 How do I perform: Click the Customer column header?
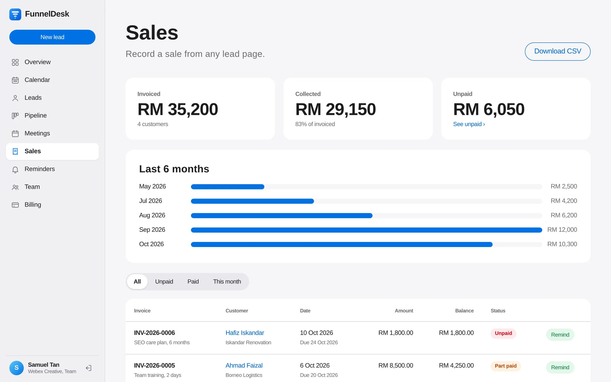pyautogui.click(x=237, y=311)
